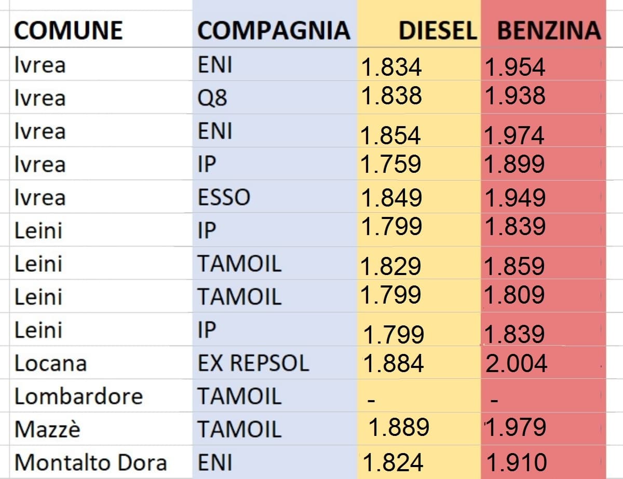Image resolution: width=623 pixels, height=479 pixels.
Task: Click the diesel price 1.889 cell
Action: tap(399, 427)
